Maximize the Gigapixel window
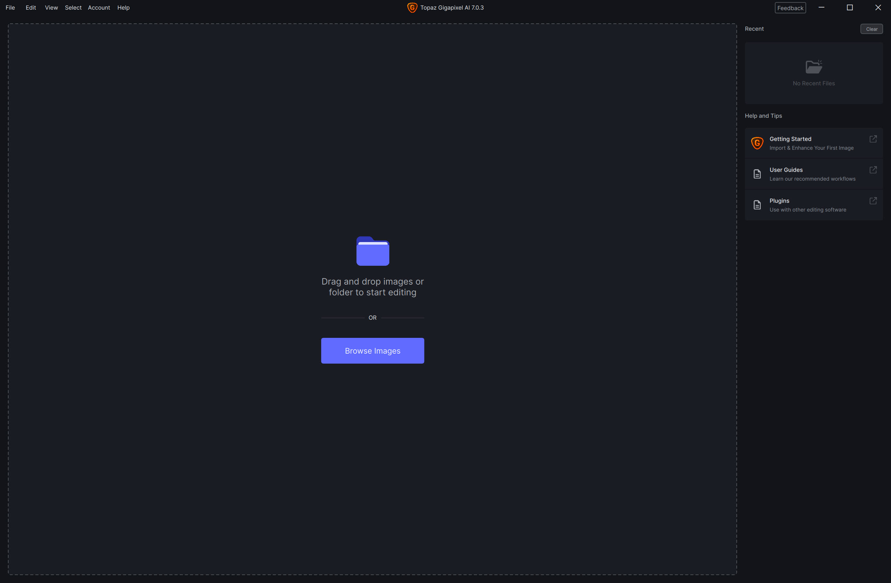 point(849,8)
